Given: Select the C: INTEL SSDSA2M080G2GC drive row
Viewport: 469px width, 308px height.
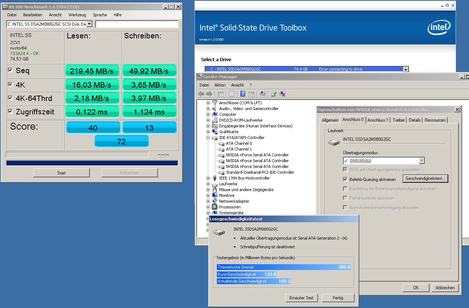Looking at the screenshot, I should [304, 69].
